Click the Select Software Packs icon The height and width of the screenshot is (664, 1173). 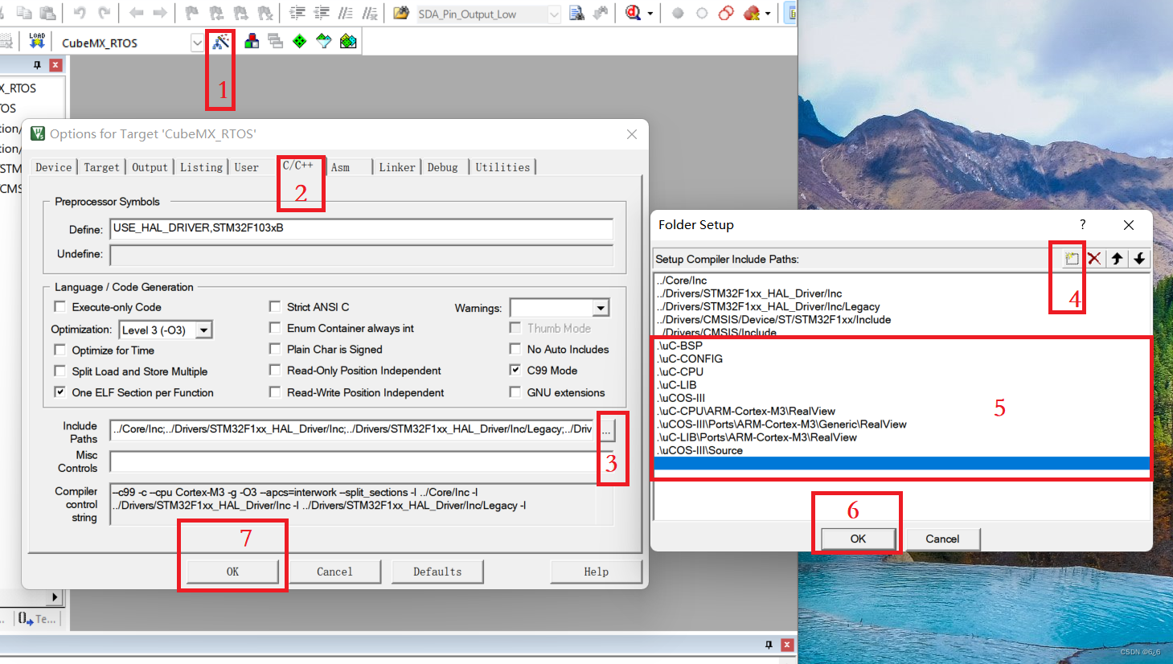click(x=324, y=42)
